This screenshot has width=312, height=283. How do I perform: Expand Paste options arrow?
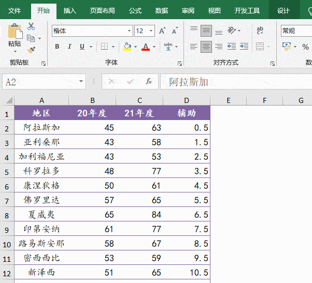click(x=15, y=52)
